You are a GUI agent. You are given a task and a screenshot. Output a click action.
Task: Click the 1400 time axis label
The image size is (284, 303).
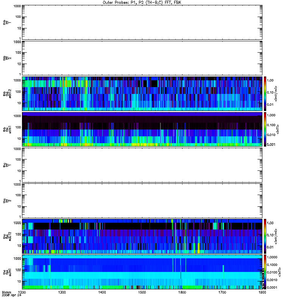(102, 292)
